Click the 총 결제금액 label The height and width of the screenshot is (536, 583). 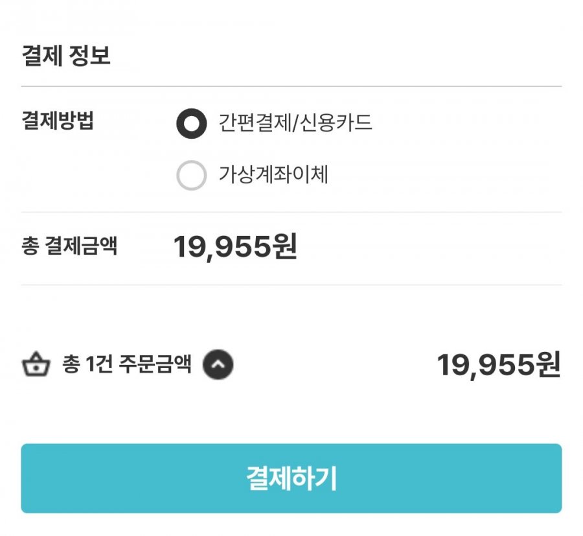69,246
